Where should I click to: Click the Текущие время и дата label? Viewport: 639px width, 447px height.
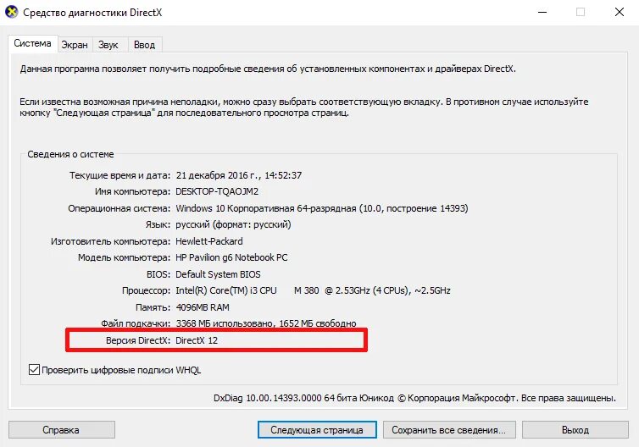click(x=119, y=175)
